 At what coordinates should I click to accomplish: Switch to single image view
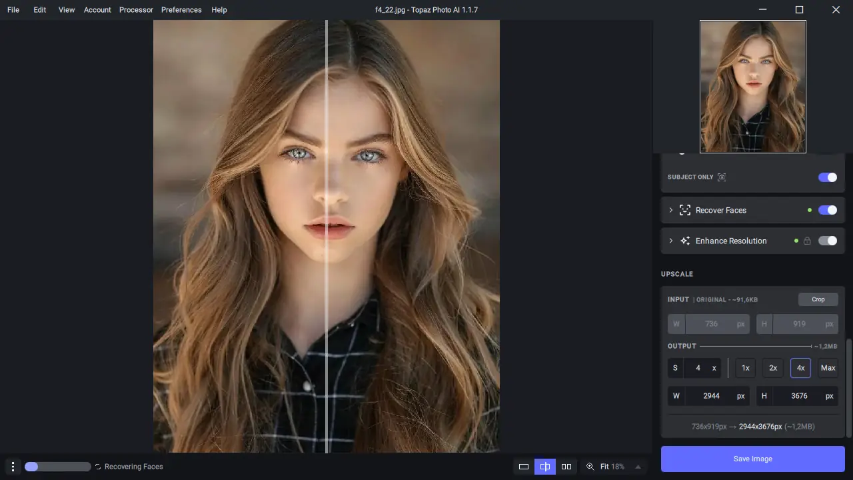524,467
